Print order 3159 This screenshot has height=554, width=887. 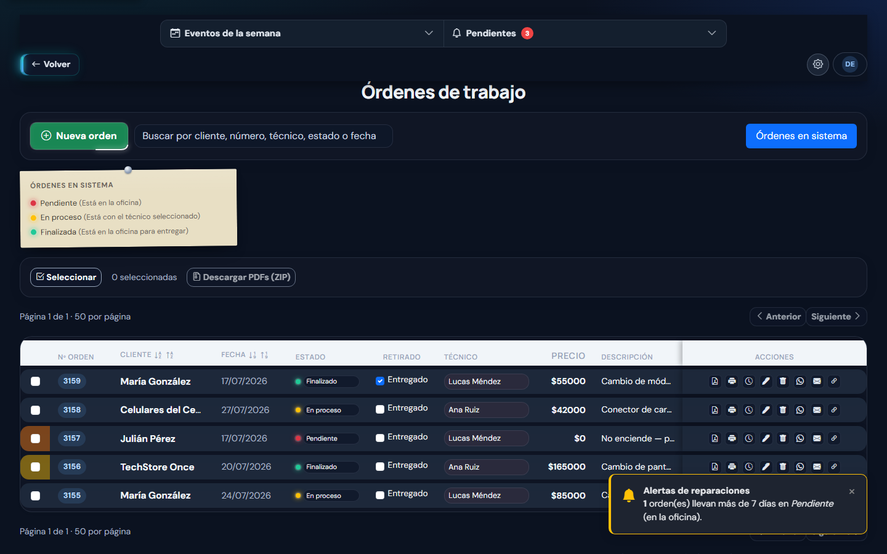(732, 381)
